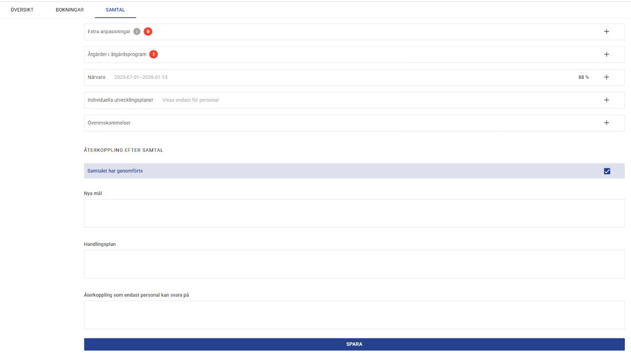This screenshot has width=631, height=361.
Task: Click info icon beside Extra anpassningar
Action: click(x=137, y=32)
